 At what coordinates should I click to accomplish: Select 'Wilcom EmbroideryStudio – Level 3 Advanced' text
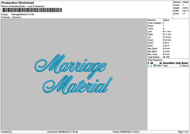tap(23, 6)
